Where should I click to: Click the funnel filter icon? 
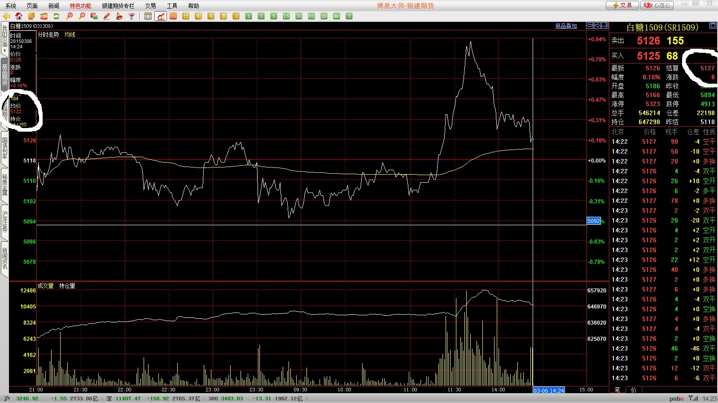point(132,16)
